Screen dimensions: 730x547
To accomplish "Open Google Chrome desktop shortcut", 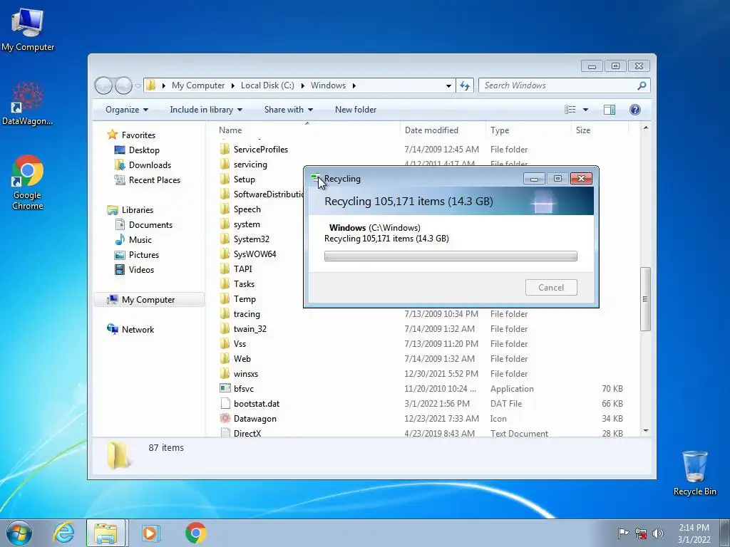I will coord(28,182).
